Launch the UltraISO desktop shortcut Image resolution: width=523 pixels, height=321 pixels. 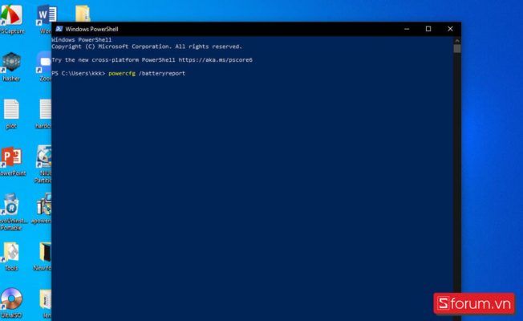(11, 300)
